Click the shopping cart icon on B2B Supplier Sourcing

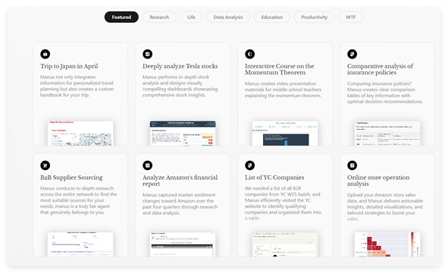point(45,165)
